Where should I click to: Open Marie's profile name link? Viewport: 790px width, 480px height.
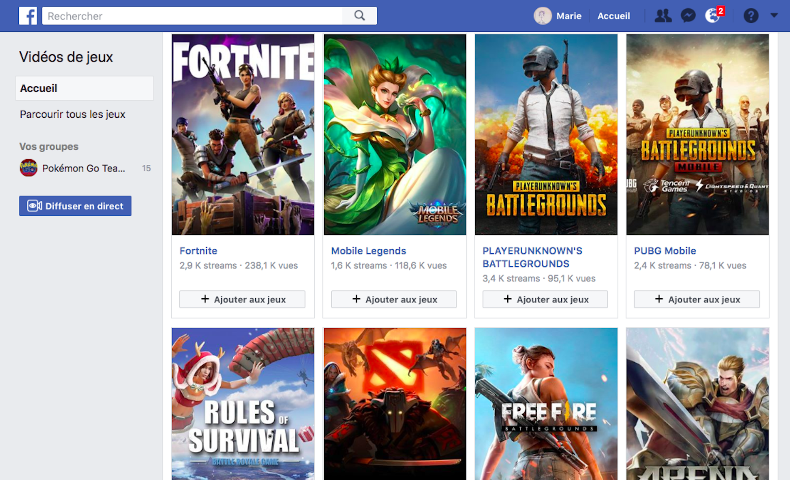tap(569, 16)
